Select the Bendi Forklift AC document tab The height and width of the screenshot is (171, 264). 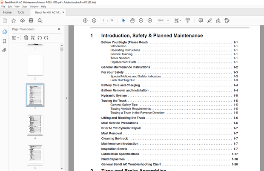point(48,12)
